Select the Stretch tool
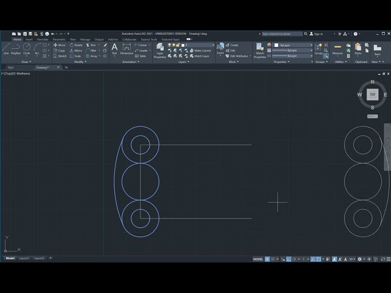 pyautogui.click(x=60, y=56)
